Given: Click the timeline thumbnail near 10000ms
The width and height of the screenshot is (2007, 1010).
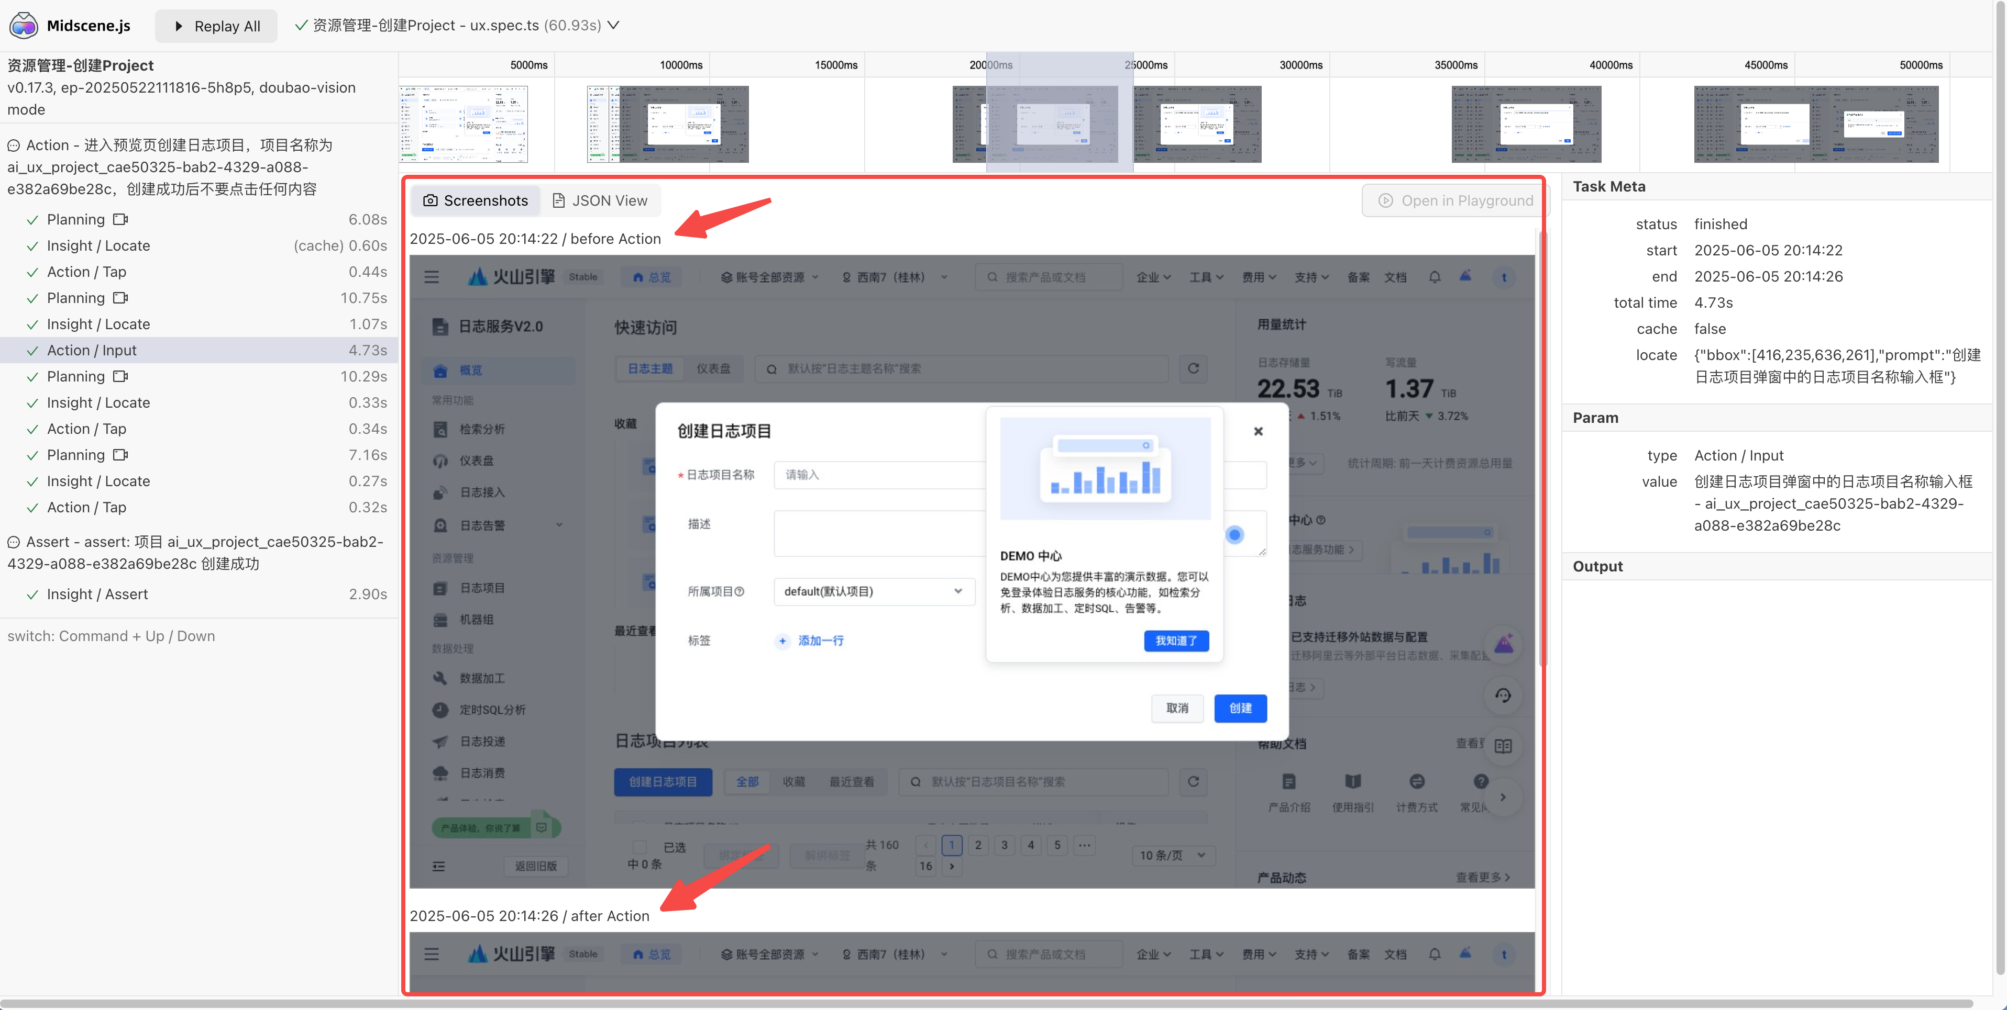Looking at the screenshot, I should click(668, 124).
